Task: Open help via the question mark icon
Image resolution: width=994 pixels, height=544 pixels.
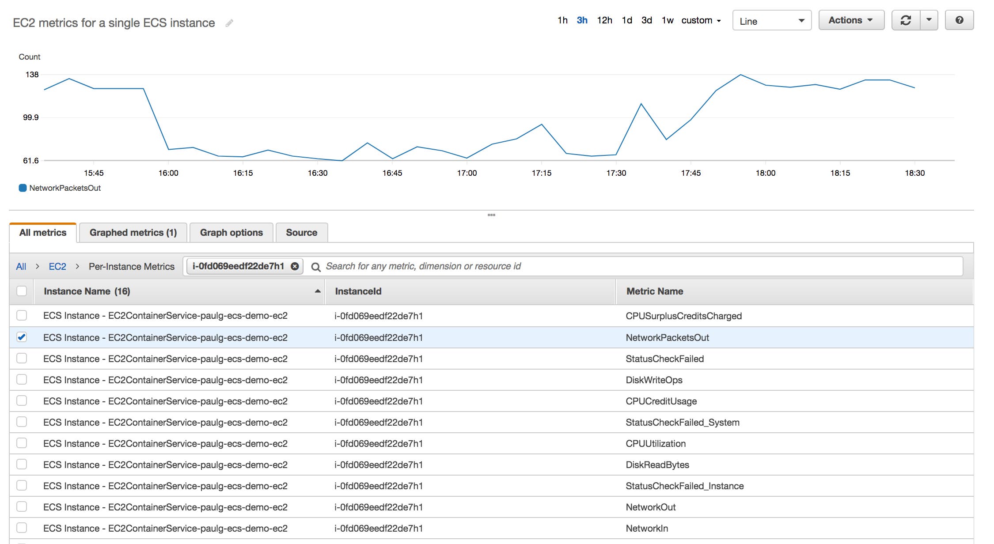Action: click(959, 20)
